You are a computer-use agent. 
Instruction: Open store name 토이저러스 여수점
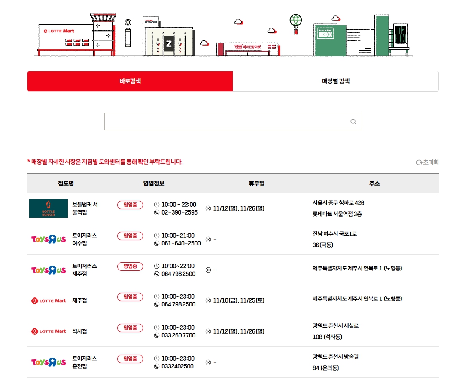point(85,239)
